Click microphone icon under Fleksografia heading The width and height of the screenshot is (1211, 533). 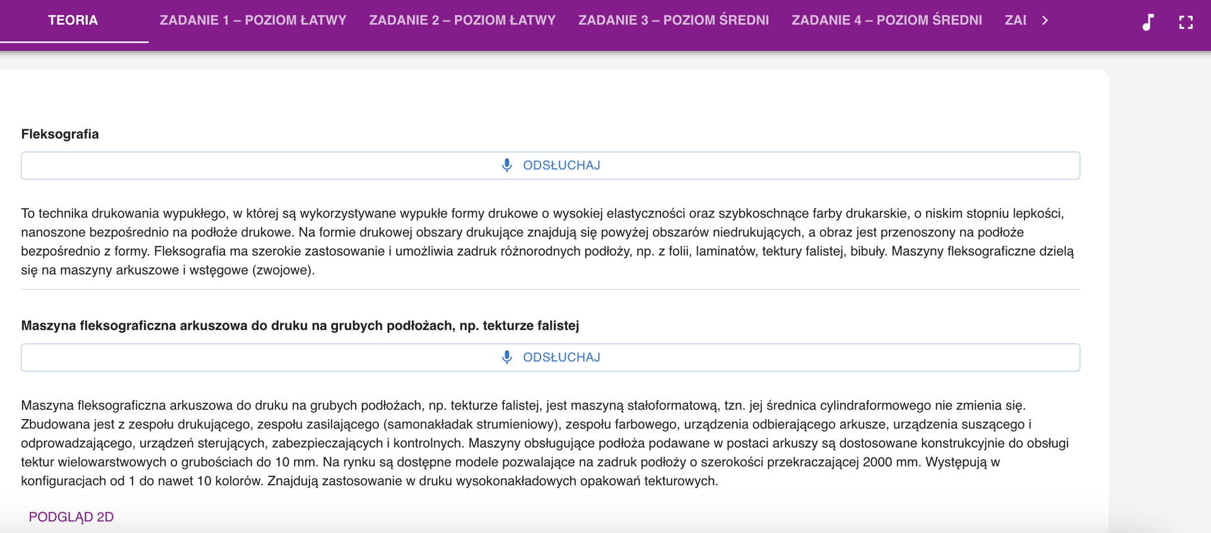click(x=506, y=165)
